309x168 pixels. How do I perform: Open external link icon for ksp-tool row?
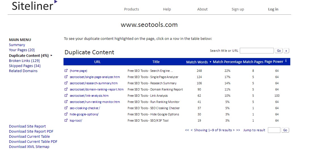pyautogui.click(x=66, y=120)
